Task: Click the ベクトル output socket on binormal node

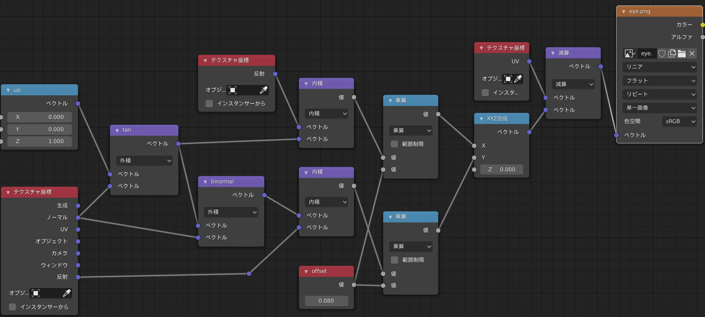Action: pos(264,195)
